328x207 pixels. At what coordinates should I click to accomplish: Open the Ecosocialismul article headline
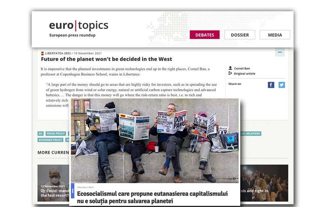152,197
